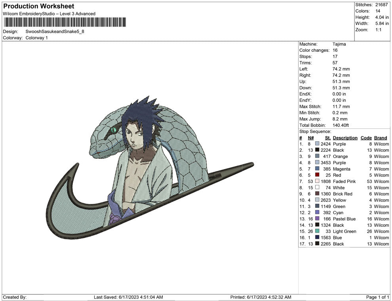The height and width of the screenshot is (301, 392).
Task: Select the Faded Pink description text
Action: tap(344, 181)
